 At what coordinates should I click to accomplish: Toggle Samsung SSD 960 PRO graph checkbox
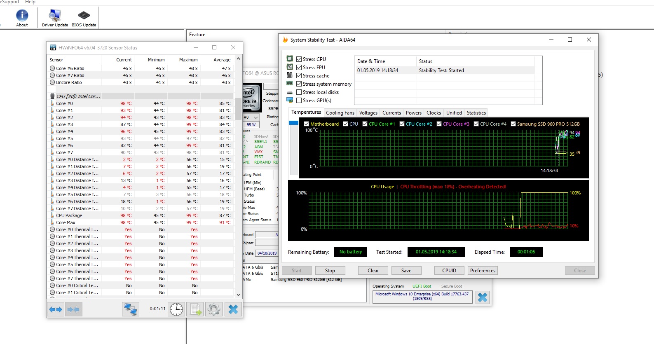[513, 124]
